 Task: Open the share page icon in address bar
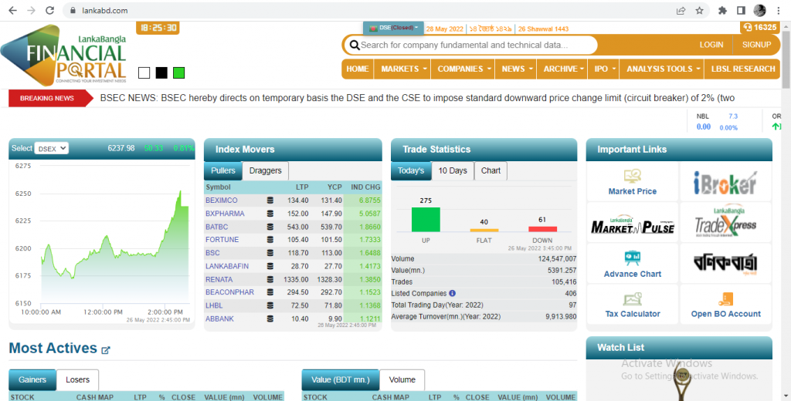pos(681,11)
